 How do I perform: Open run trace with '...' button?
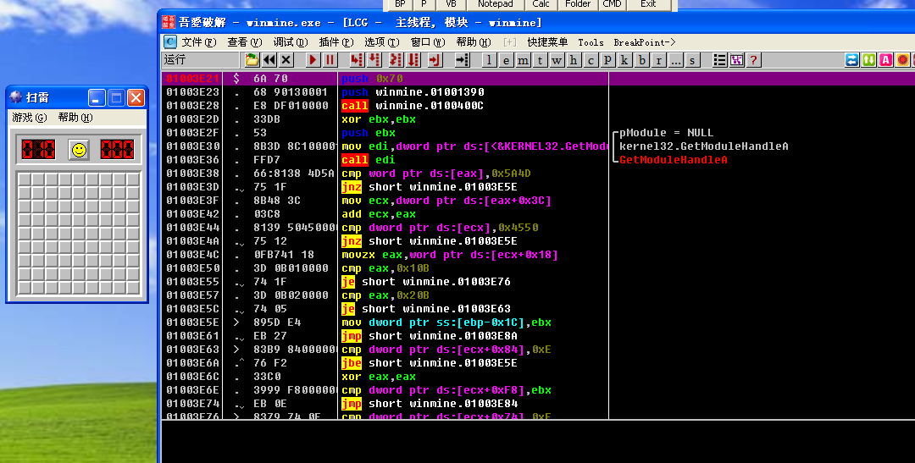pos(676,59)
